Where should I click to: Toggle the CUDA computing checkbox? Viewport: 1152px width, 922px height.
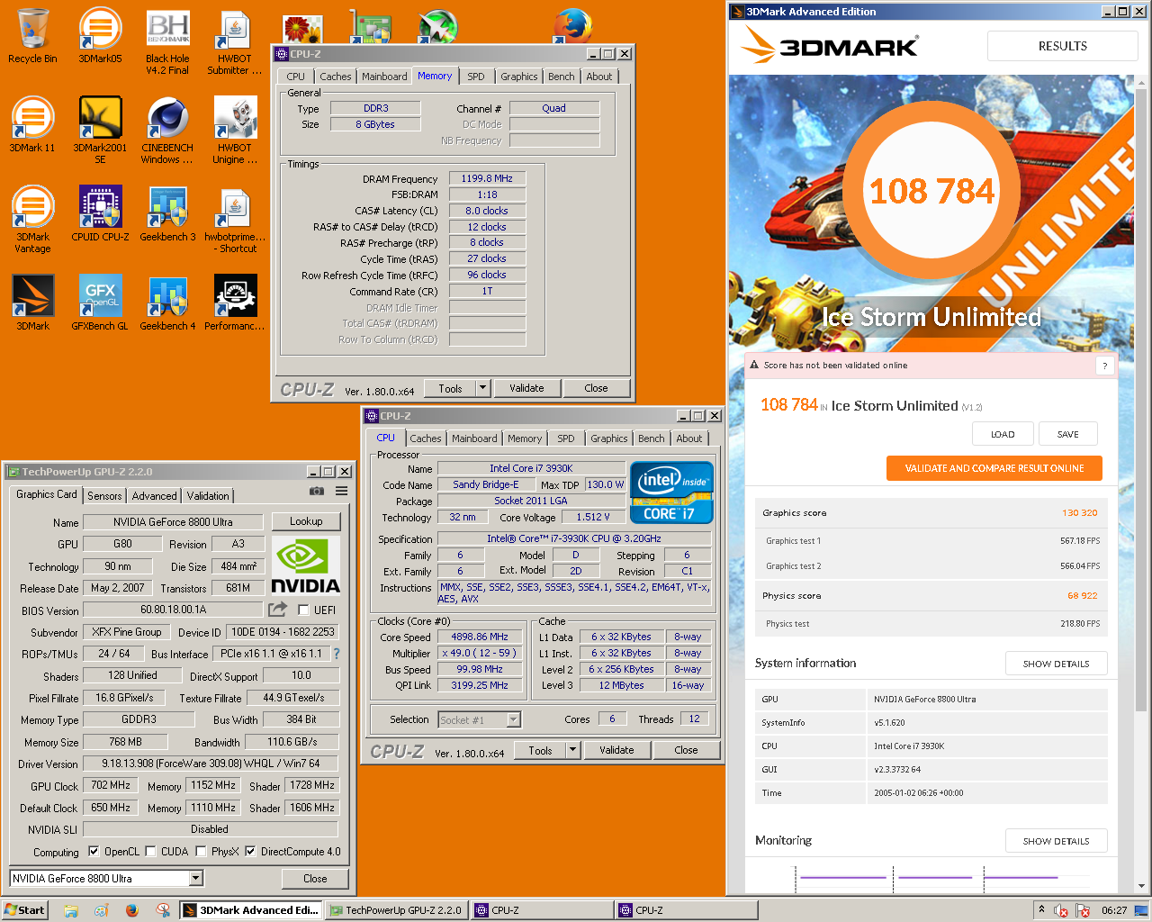pyautogui.click(x=150, y=851)
